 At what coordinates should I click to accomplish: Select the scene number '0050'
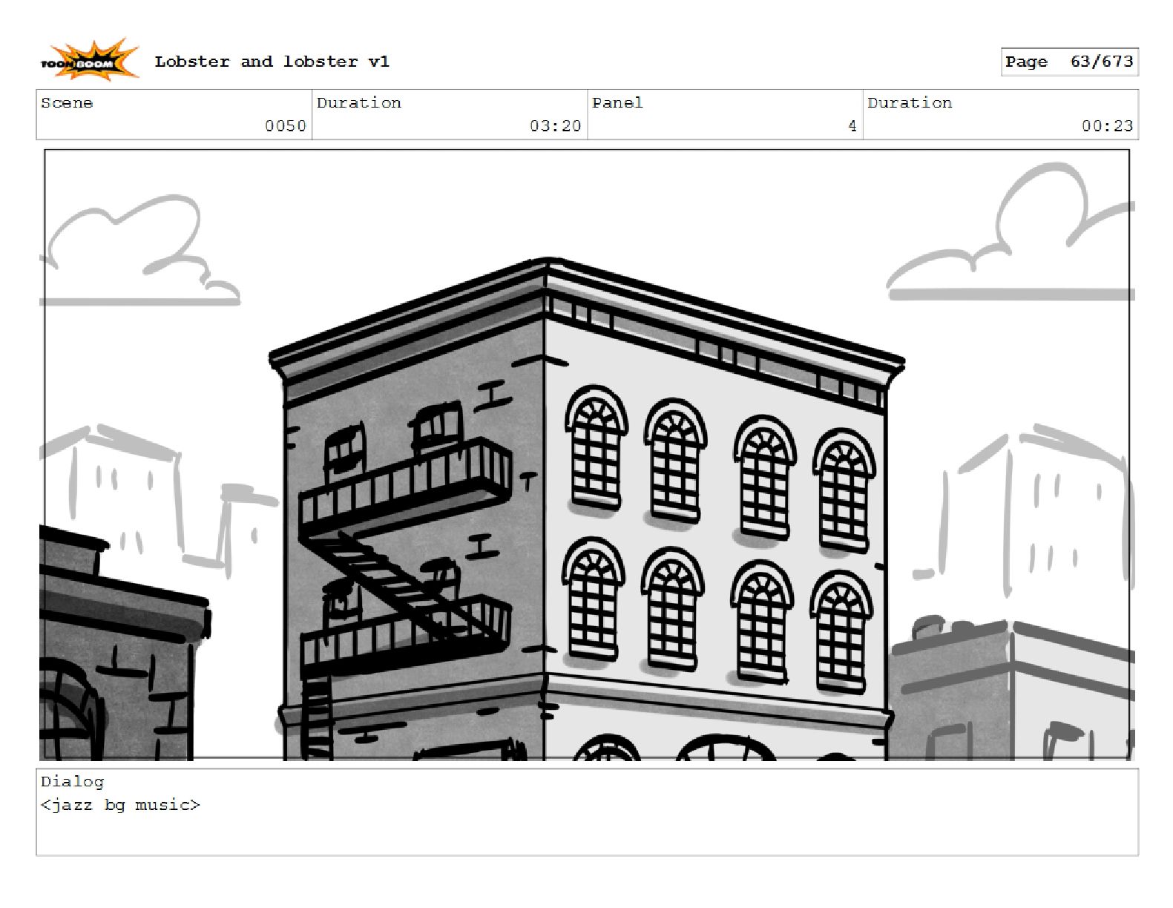286,126
